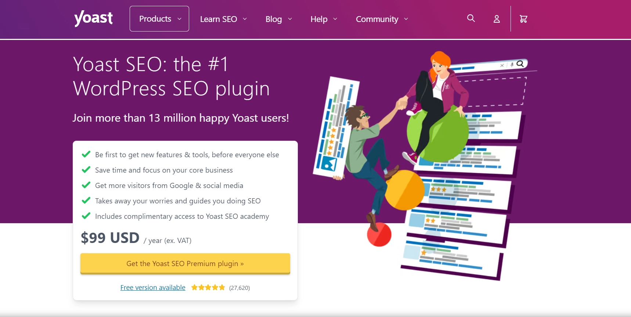Click the five-star rating icons
The height and width of the screenshot is (317, 631).
[x=208, y=288]
